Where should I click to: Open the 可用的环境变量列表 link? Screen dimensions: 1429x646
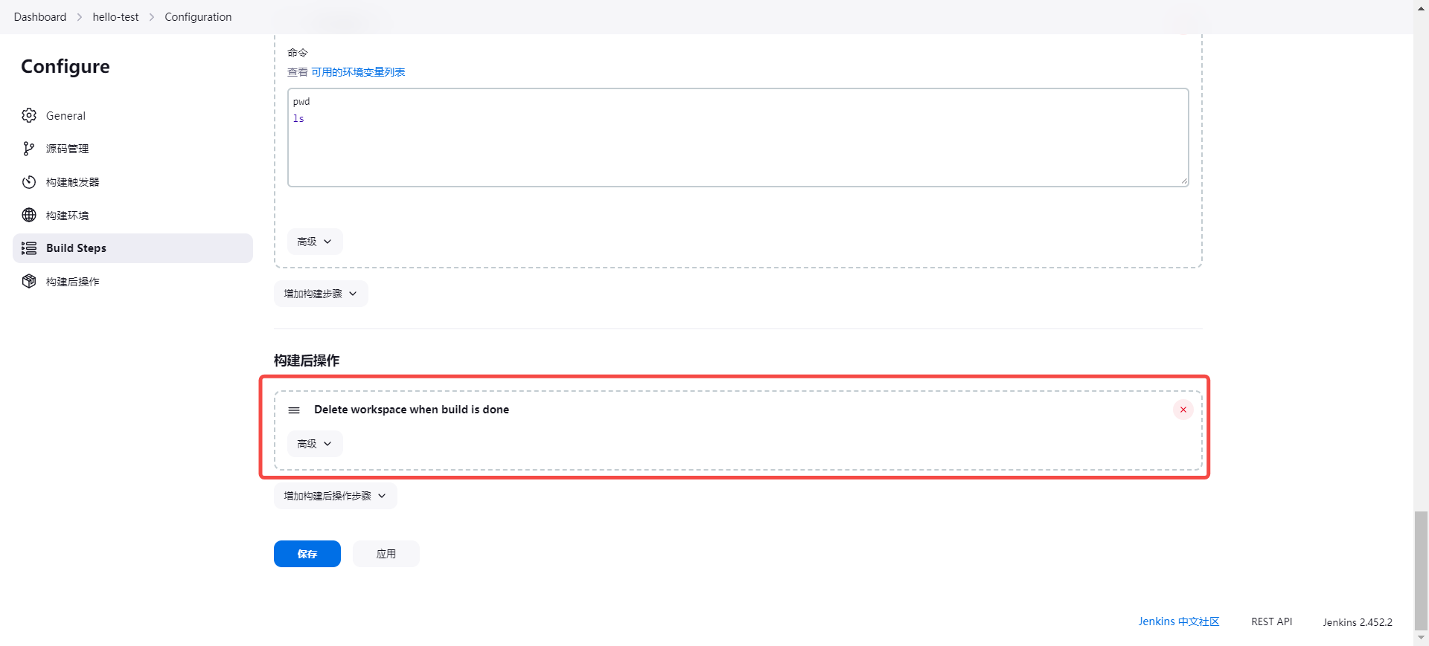(x=358, y=72)
